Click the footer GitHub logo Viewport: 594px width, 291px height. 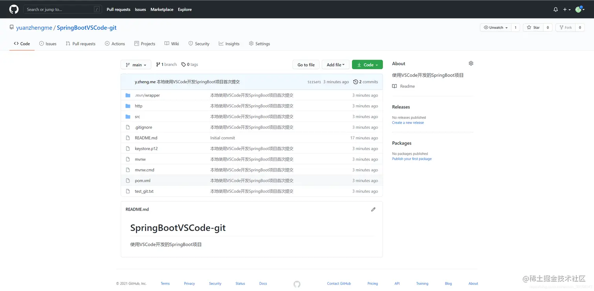[297, 284]
